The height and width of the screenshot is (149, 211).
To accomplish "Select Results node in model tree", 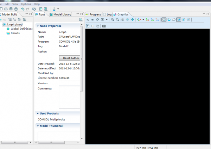I will pos(13,33).
